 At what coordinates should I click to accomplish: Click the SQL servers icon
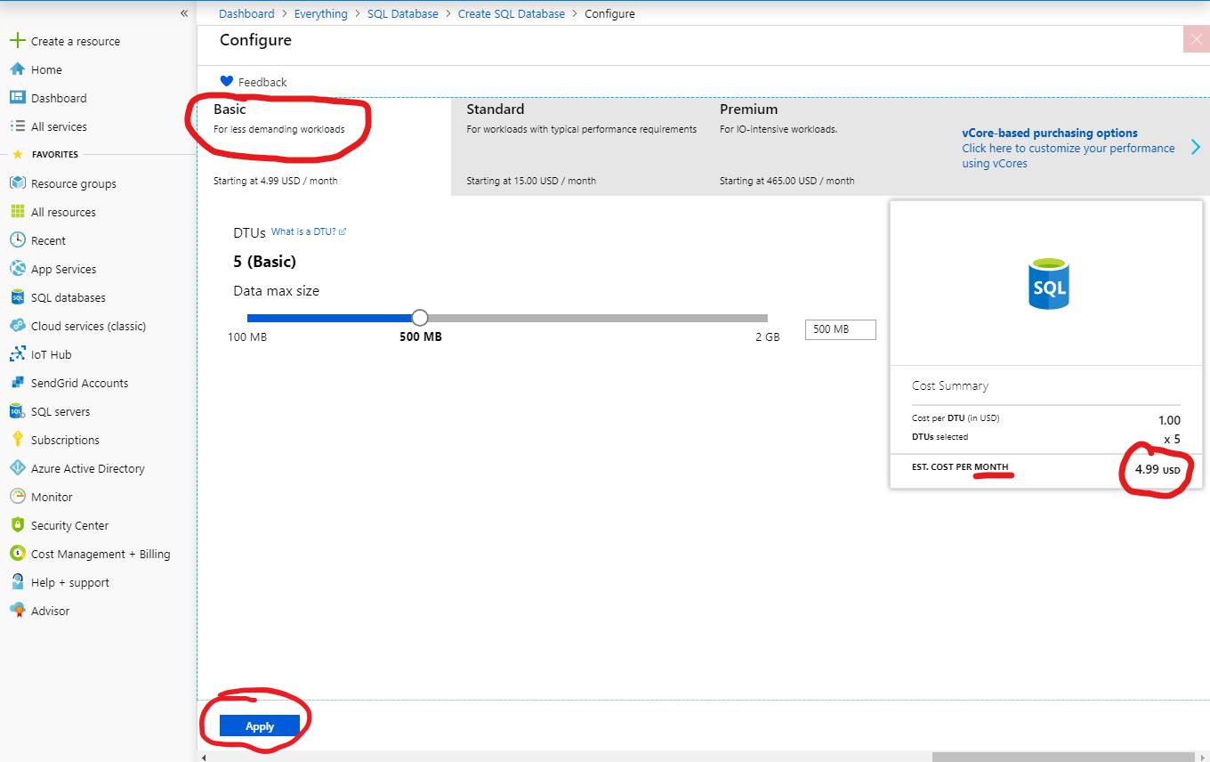click(17, 411)
